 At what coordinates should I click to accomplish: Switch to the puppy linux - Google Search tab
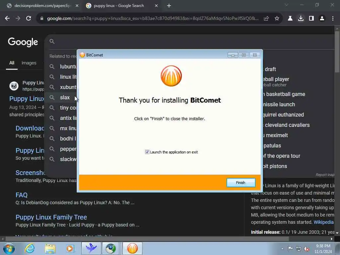[119, 6]
